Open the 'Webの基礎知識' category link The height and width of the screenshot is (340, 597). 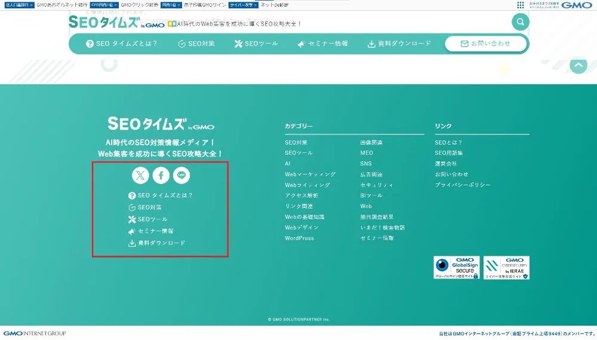(304, 217)
